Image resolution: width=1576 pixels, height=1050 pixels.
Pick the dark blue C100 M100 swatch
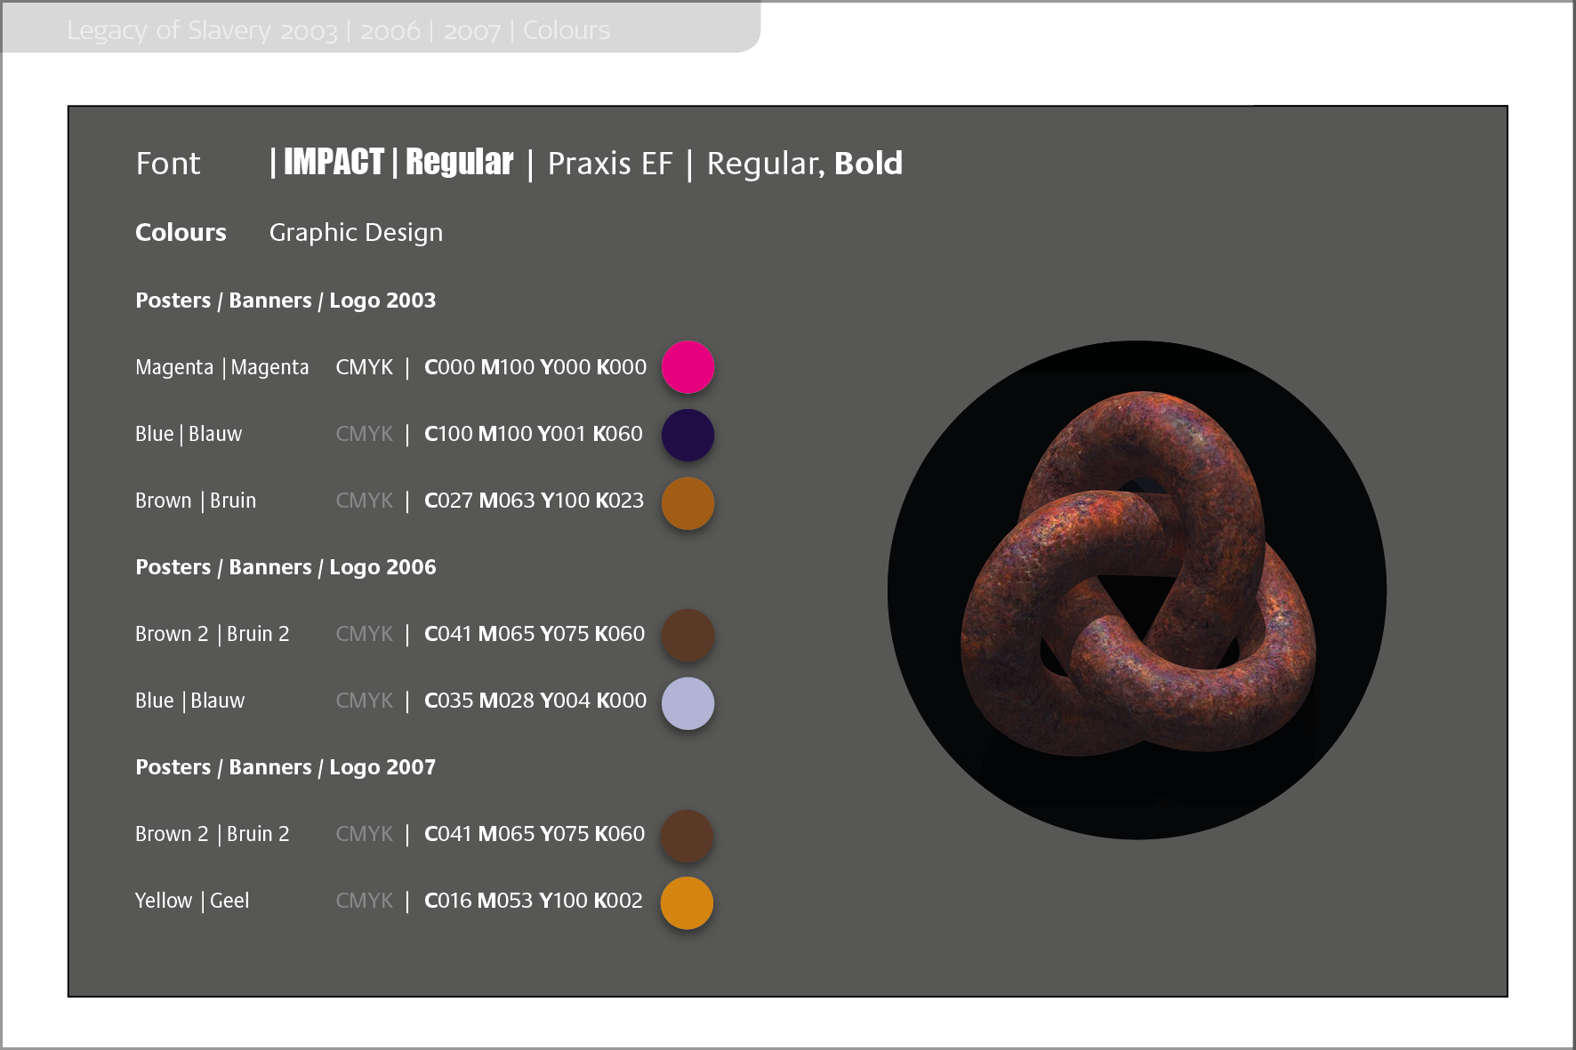(687, 435)
